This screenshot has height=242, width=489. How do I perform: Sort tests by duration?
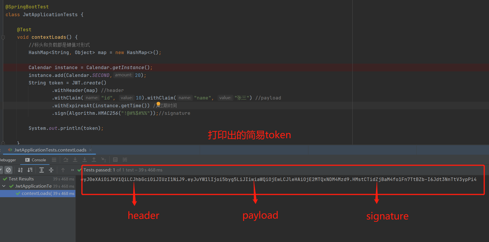tap(30, 170)
